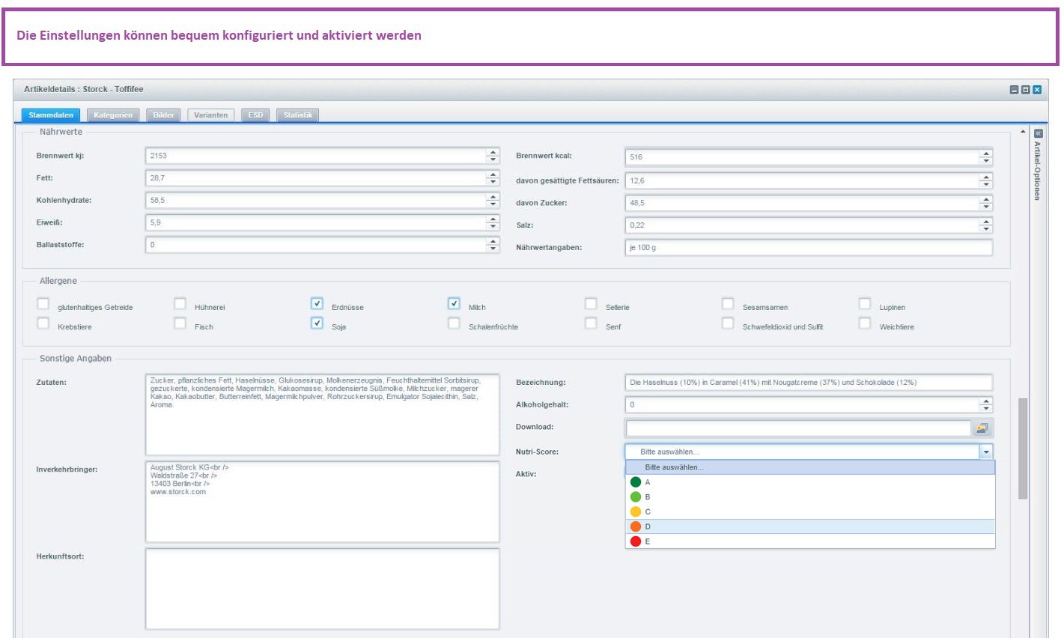Switch to the Stammdaten tab
This screenshot has height=638, width=1064.
click(x=52, y=115)
